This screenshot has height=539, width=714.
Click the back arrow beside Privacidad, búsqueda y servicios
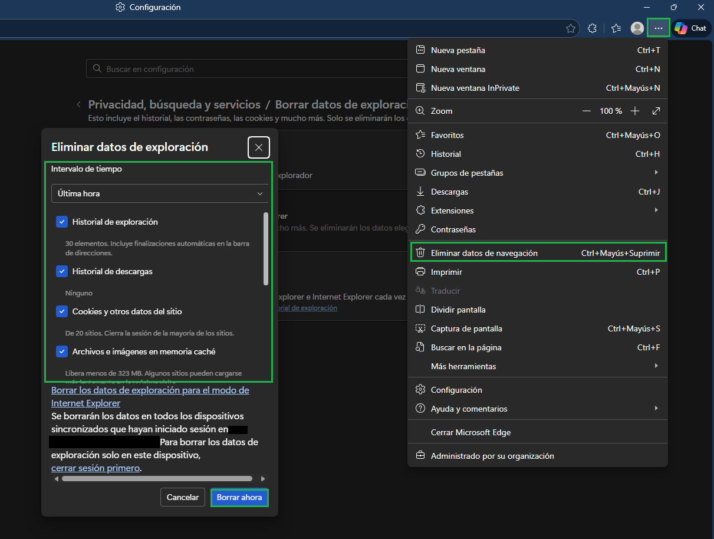pyautogui.click(x=79, y=104)
